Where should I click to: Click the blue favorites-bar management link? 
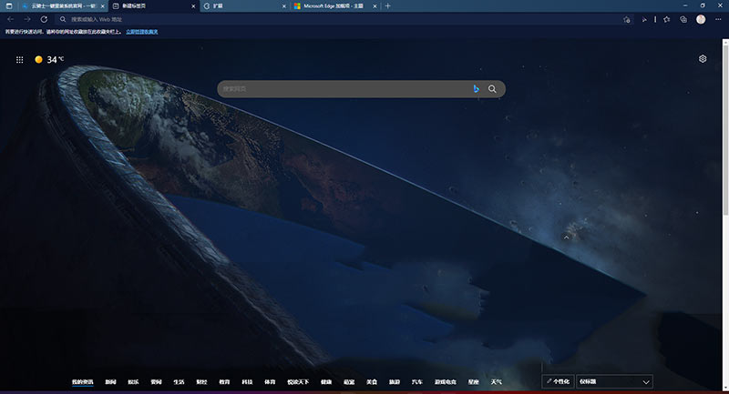(x=142, y=32)
